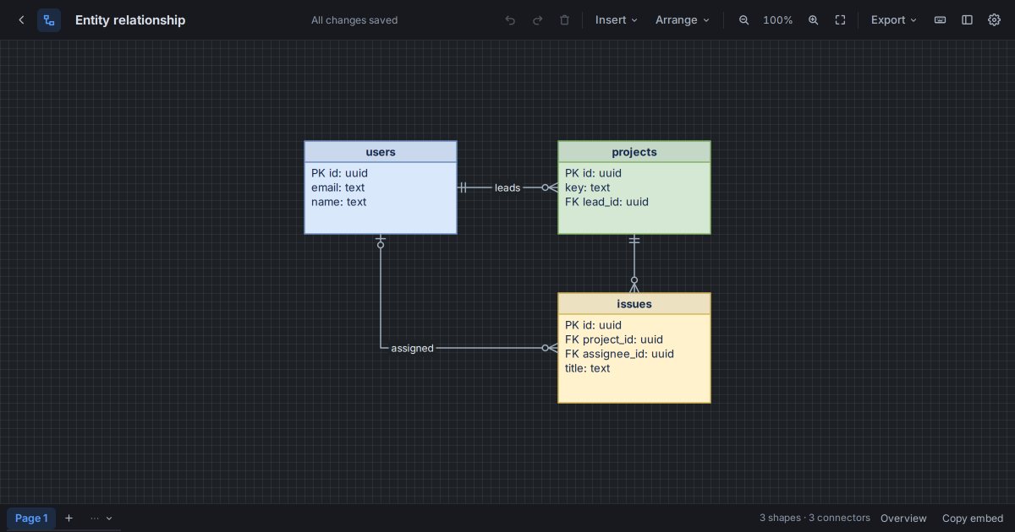1015x532 pixels.
Task: Click 'FK lead_id: uuid' in projects
Action: tap(606, 202)
